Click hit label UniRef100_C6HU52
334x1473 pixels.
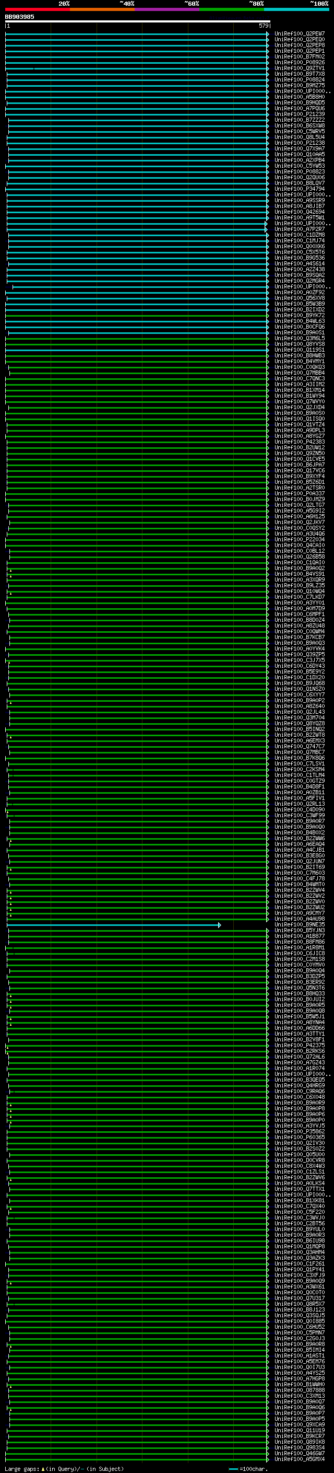point(300,1327)
